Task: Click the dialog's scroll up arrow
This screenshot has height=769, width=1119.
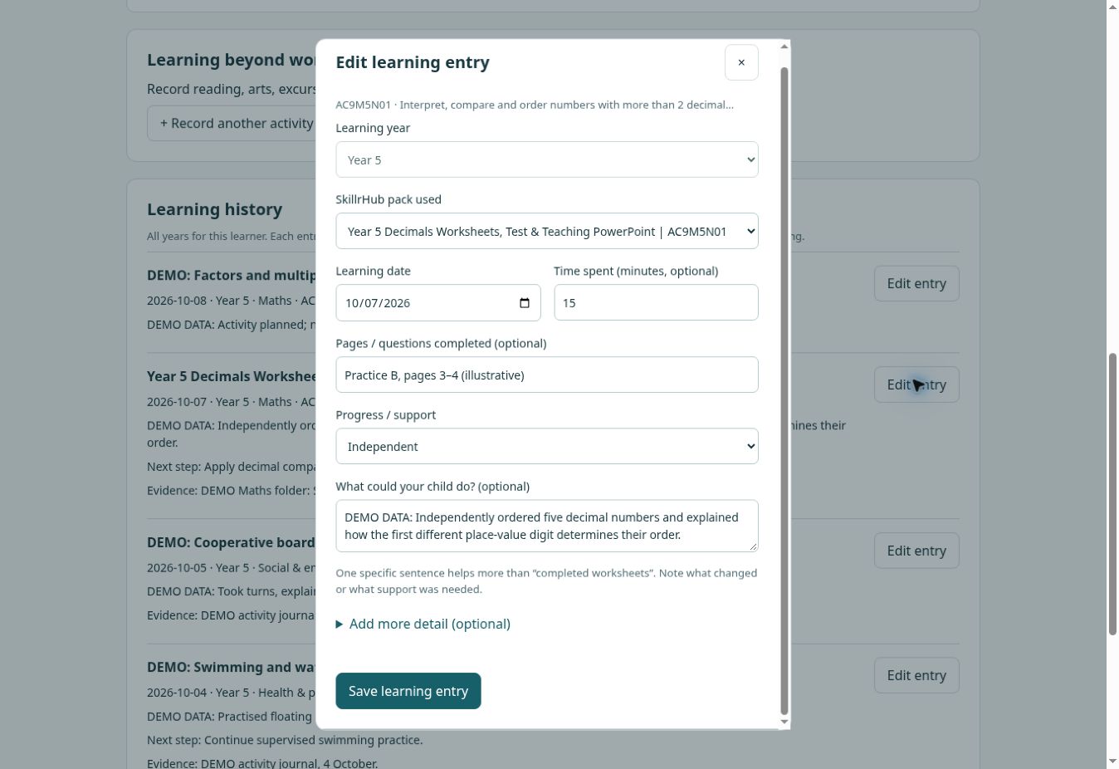Action: pos(784,47)
